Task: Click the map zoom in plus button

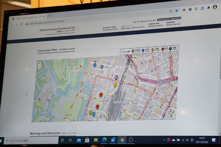Action: click(40, 64)
